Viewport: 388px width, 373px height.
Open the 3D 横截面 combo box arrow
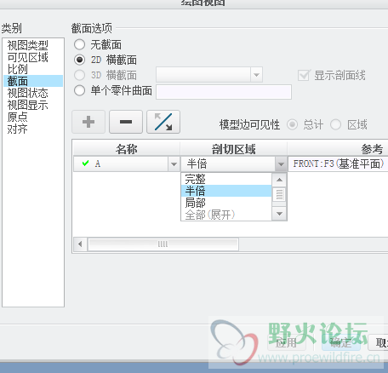256,75
